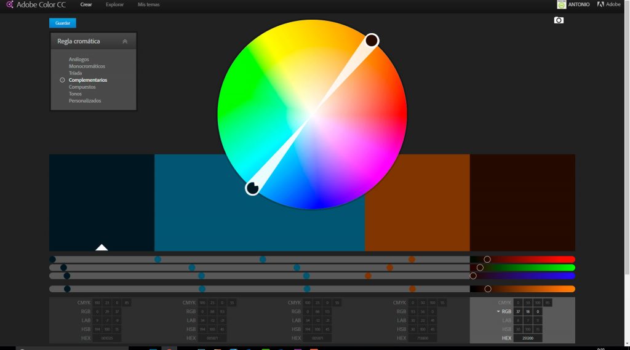Screen dimensions: 630x350
Task: Select the Análogos color rule
Action: (79, 60)
